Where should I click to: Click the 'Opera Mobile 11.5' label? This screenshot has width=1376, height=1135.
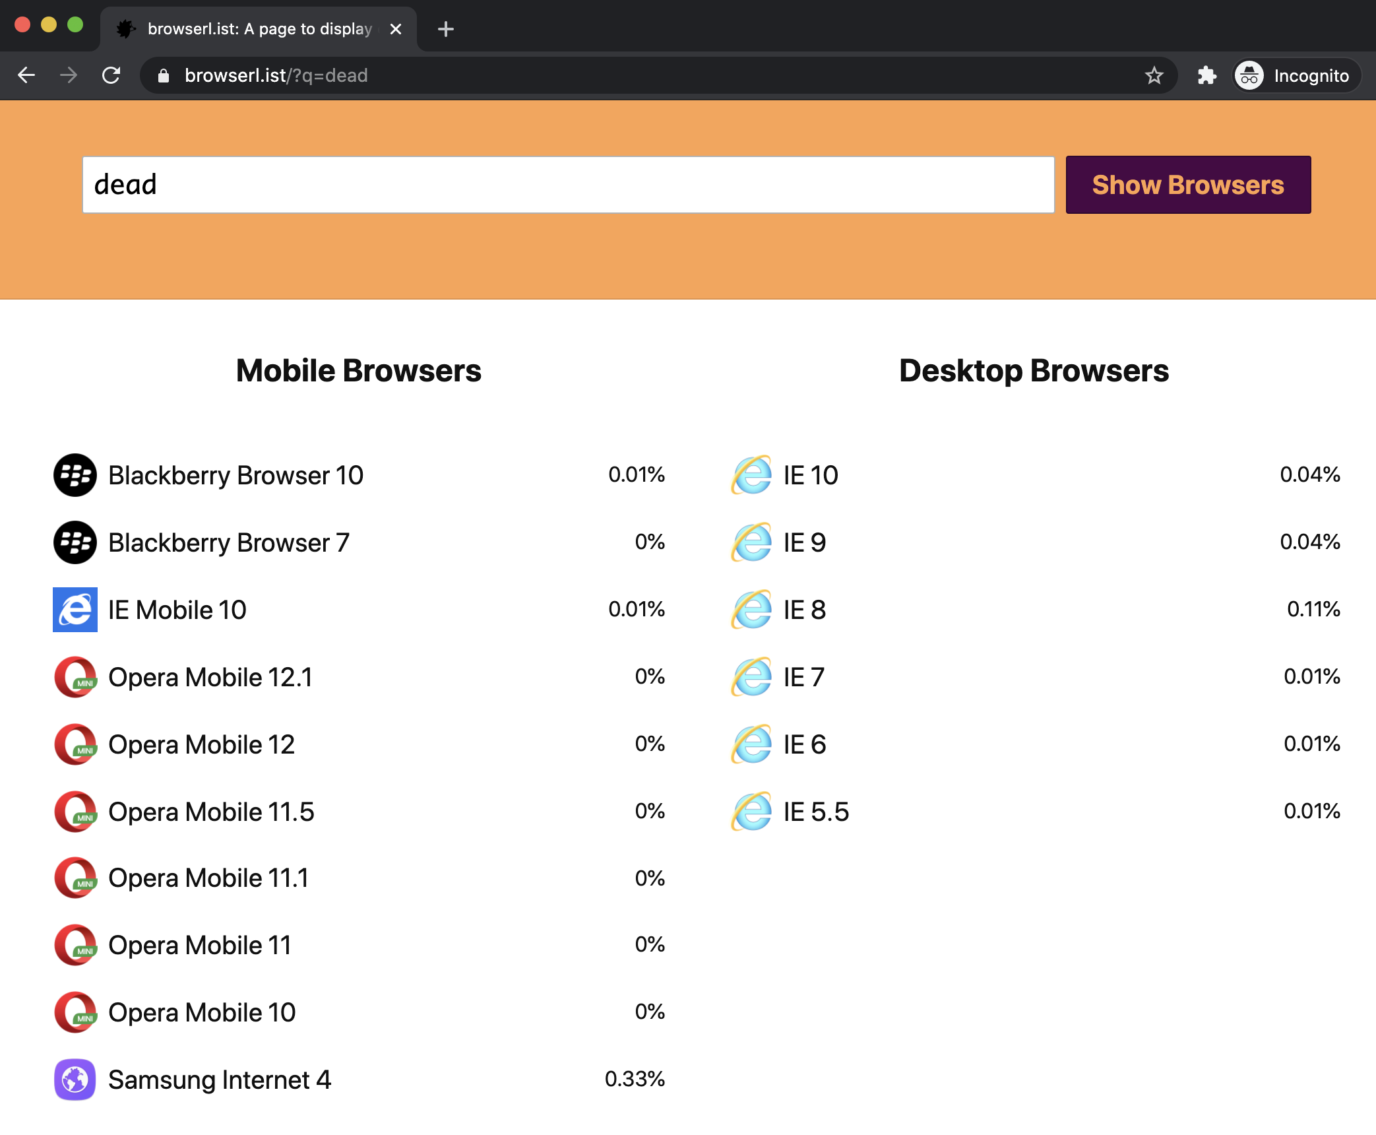[x=211, y=812]
